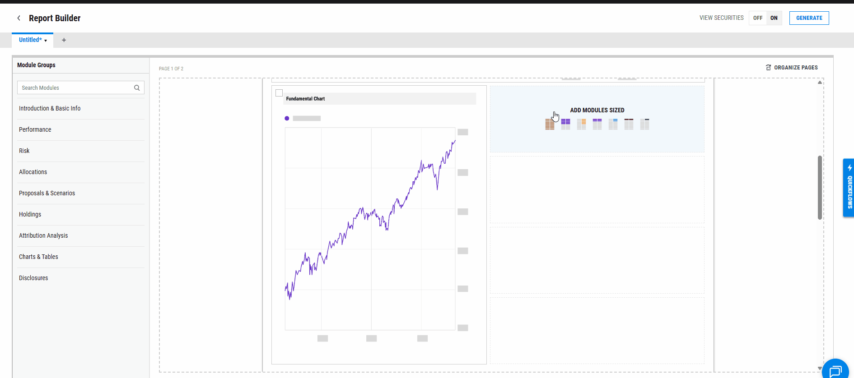This screenshot has width=854, height=378.
Task: Expand the Charts & Tables module group
Action: pyautogui.click(x=38, y=257)
